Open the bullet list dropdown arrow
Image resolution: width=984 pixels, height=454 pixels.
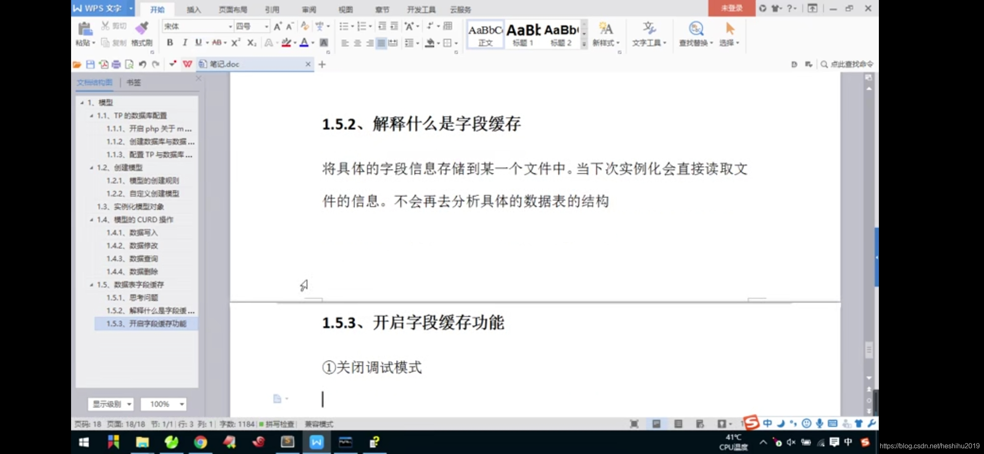click(352, 26)
